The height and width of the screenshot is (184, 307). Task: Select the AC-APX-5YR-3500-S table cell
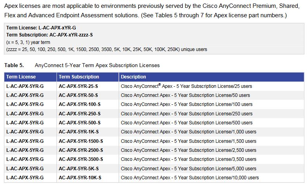click(x=80, y=159)
